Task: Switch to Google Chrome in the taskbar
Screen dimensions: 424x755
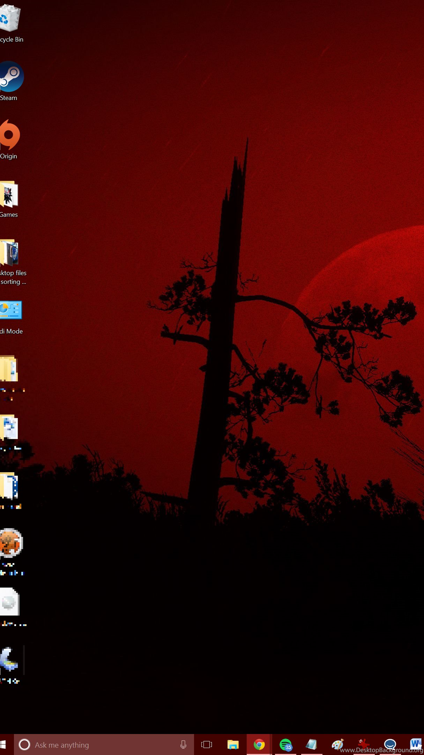Action: pos(259,744)
